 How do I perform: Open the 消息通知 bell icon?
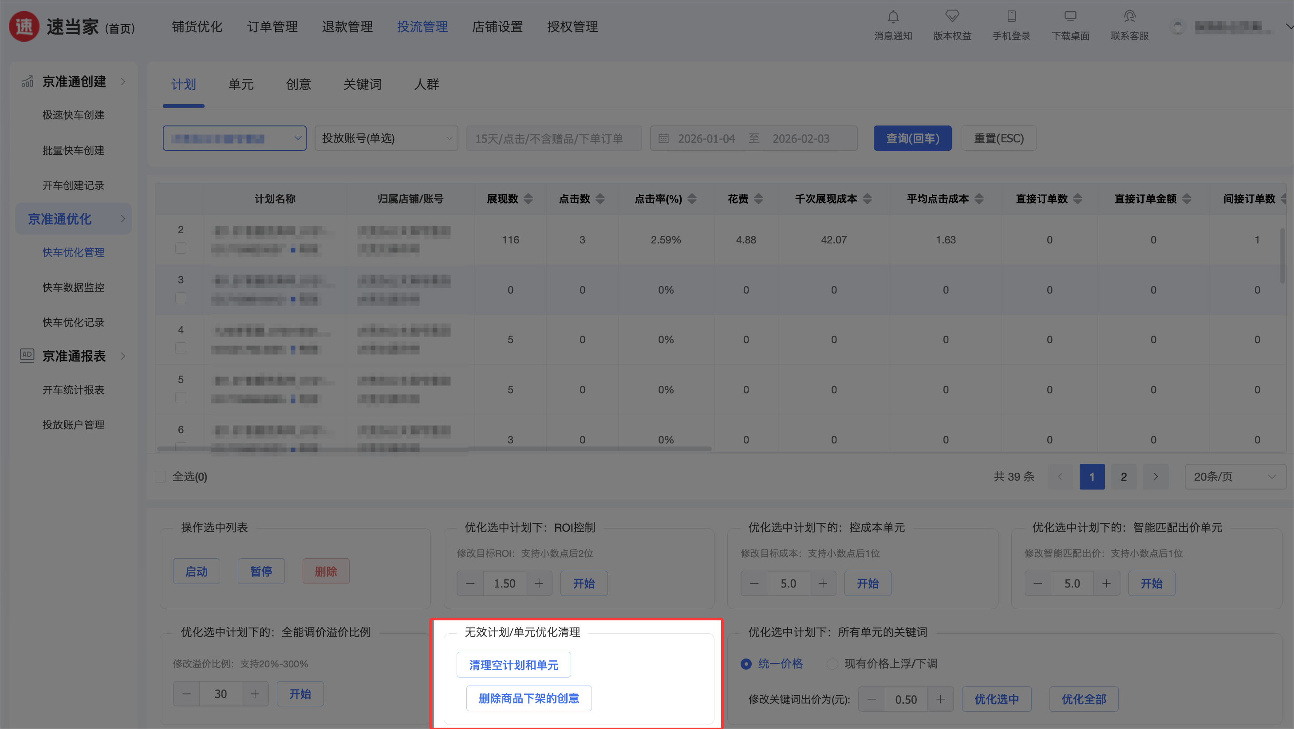893,17
